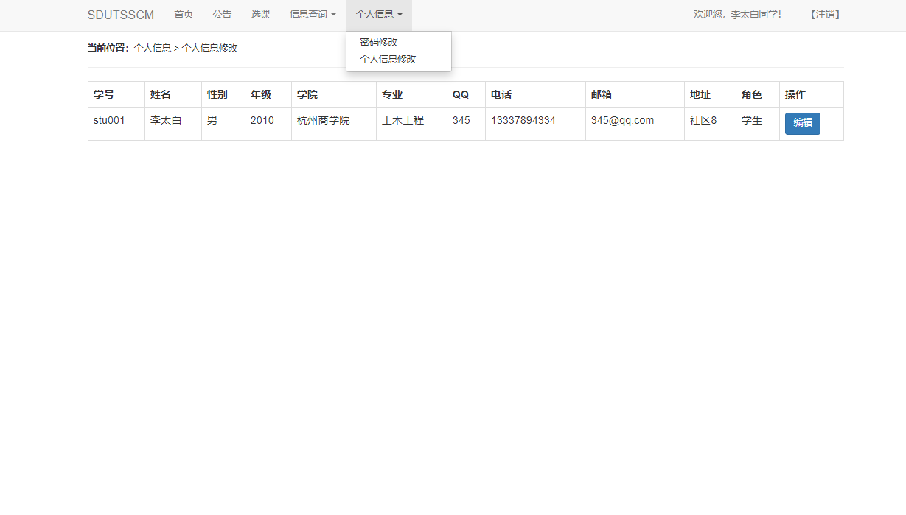Click the 学号 column header
Viewport: 906px width, 515px height.
[x=102, y=94]
